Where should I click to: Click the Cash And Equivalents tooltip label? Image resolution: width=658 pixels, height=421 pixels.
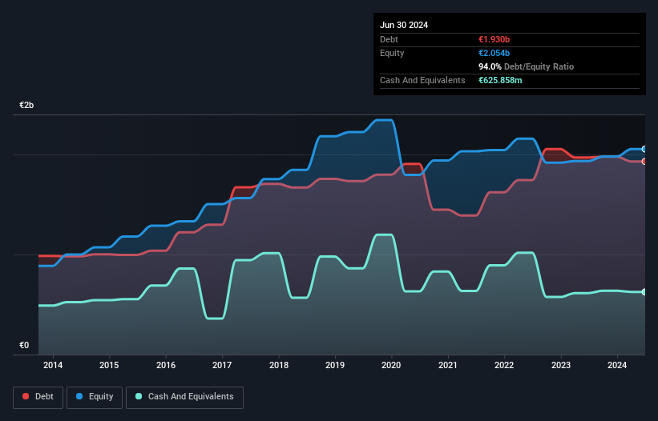(422, 80)
